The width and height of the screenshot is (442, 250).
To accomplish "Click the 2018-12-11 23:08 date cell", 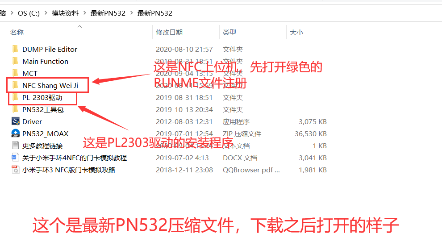I will pos(184,170).
